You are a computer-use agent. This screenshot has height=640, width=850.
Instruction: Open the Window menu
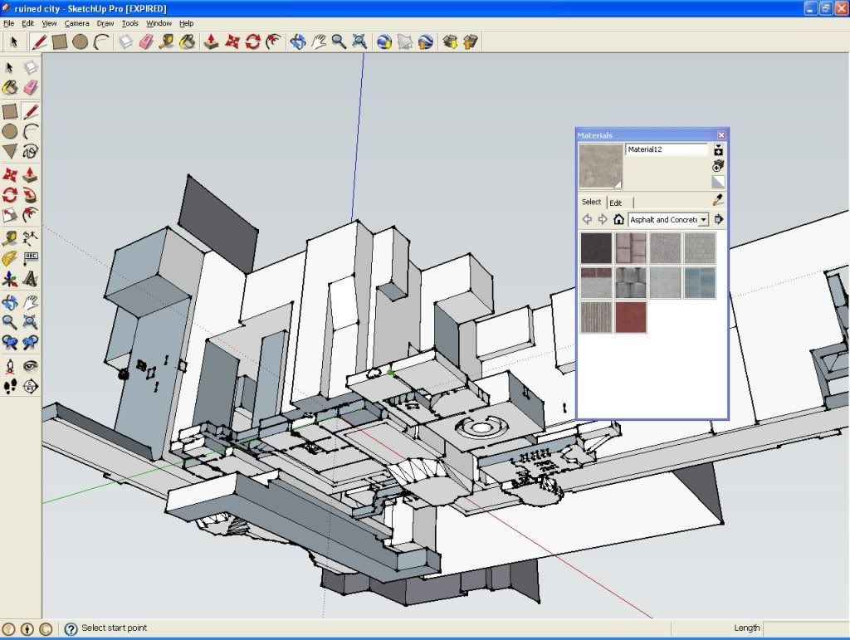click(x=159, y=23)
